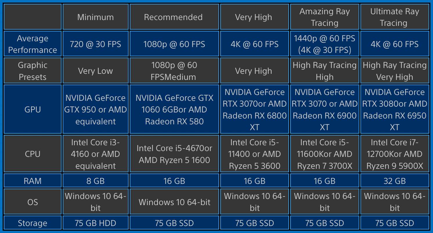Click the 1440p @ 60 FPS cell
The height and width of the screenshot is (233, 433).
pos(324,44)
